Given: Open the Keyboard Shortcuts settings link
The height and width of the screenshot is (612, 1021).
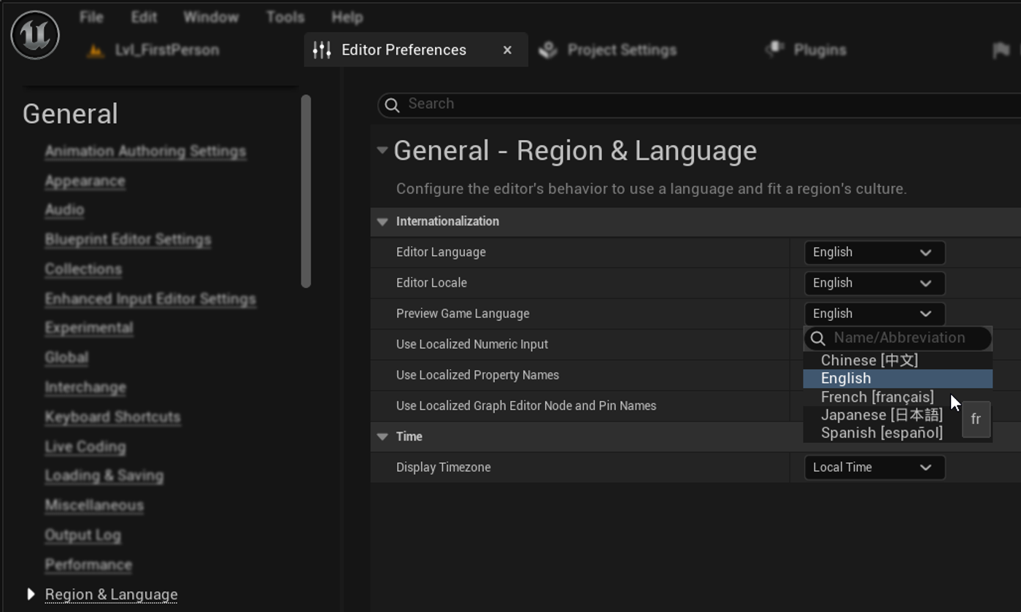Looking at the screenshot, I should (112, 417).
